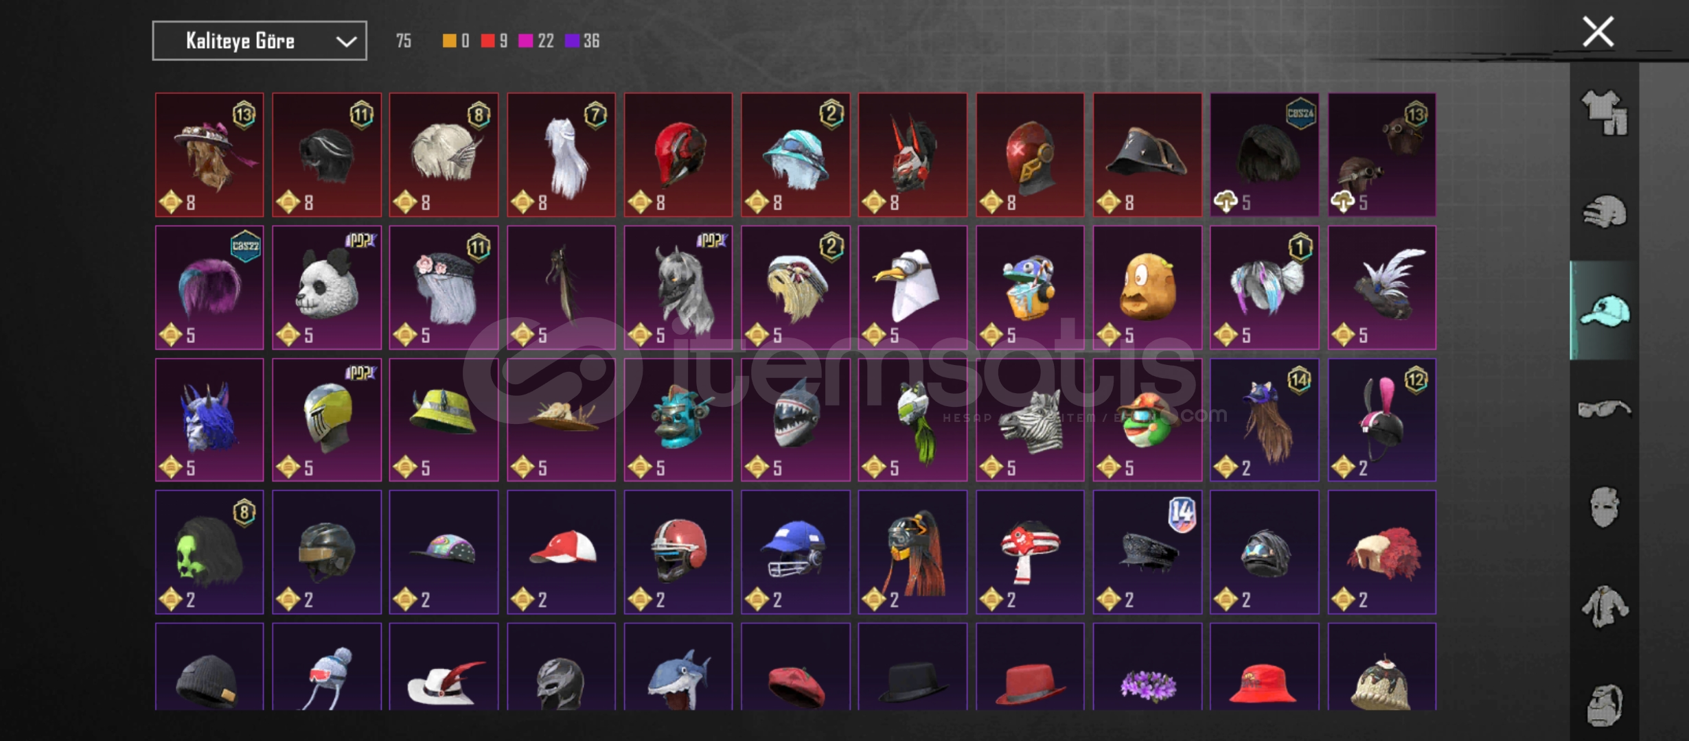Click the purple rarity count 36
Image resolution: width=1689 pixels, height=741 pixels.
[x=592, y=41]
